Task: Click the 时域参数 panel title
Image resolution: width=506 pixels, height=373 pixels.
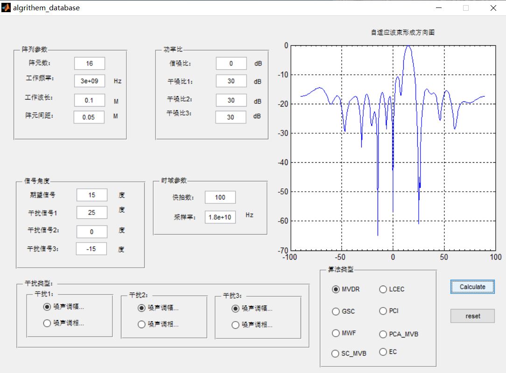Action: tap(174, 180)
